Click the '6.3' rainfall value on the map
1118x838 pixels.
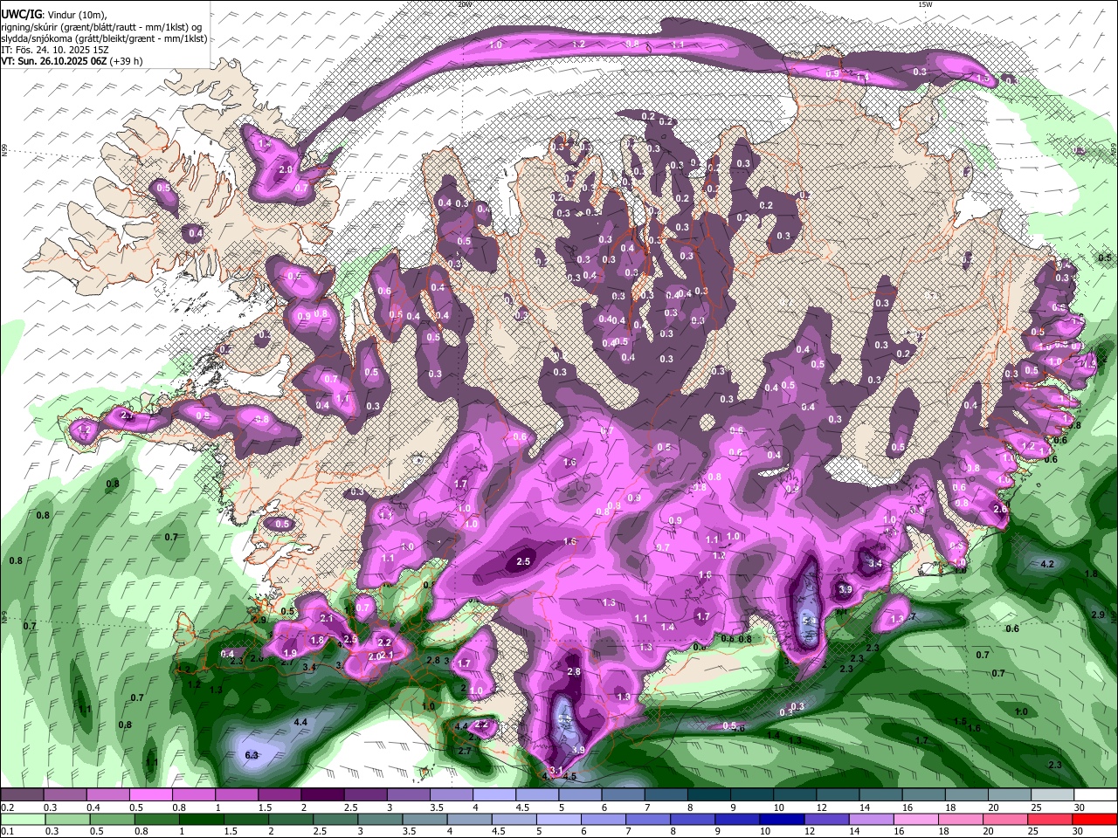(252, 755)
